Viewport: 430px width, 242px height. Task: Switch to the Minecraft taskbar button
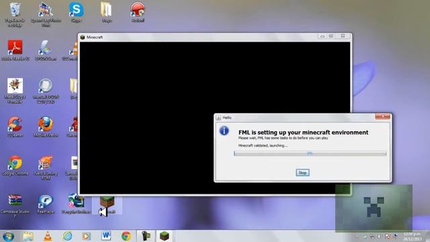pos(165,236)
